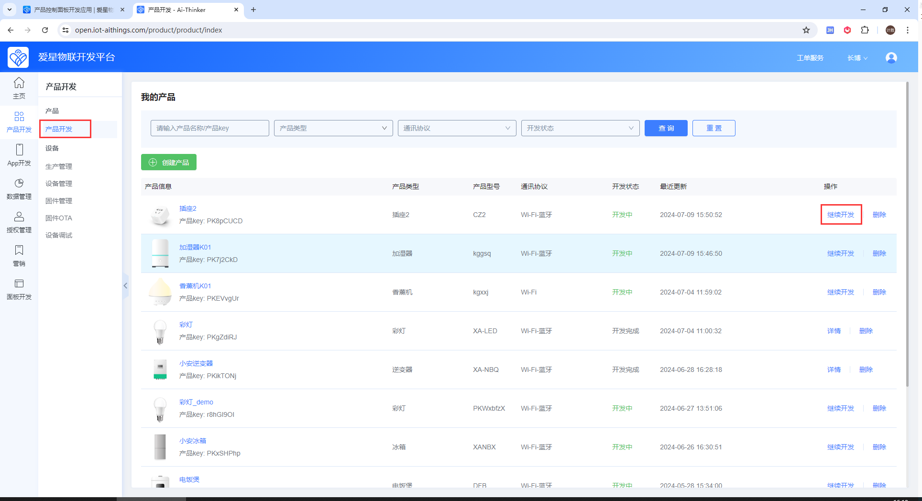Image resolution: width=922 pixels, height=501 pixels.
Task: Open the 加湿器K01 product name link
Action: click(195, 247)
